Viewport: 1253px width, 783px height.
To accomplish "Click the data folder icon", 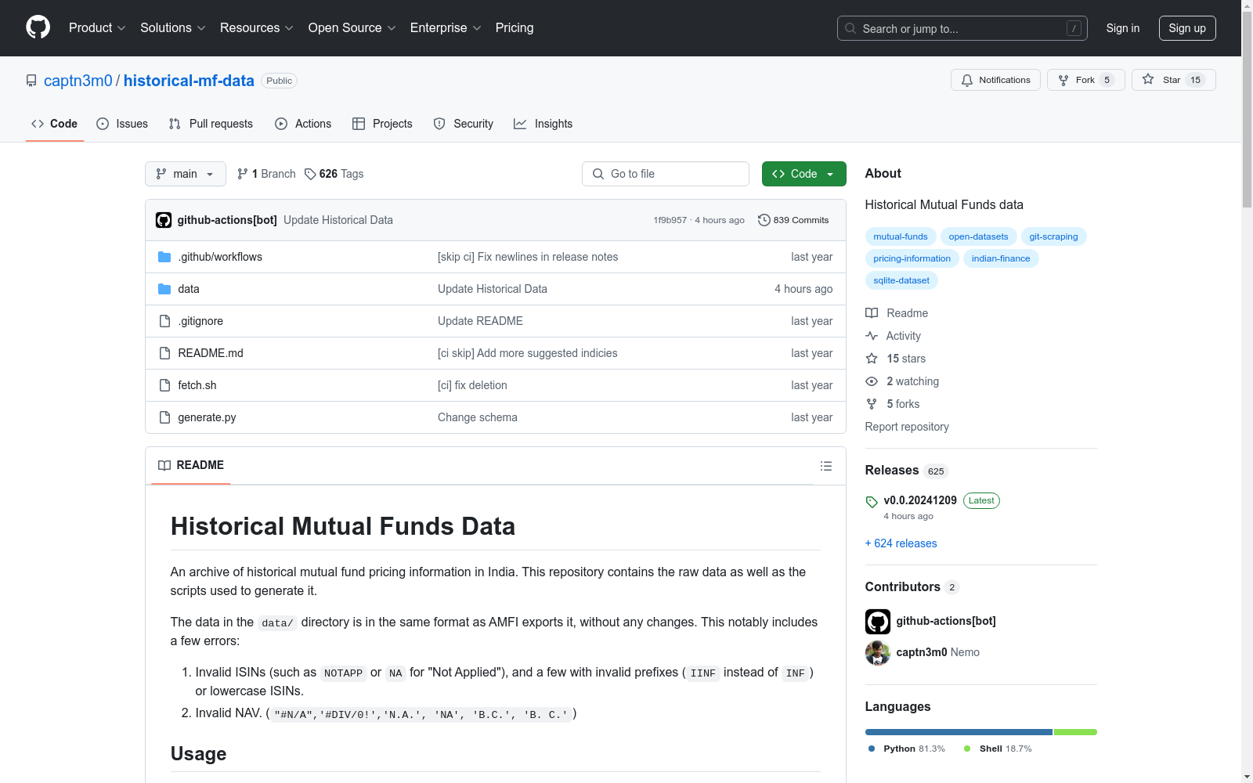I will tap(164, 289).
